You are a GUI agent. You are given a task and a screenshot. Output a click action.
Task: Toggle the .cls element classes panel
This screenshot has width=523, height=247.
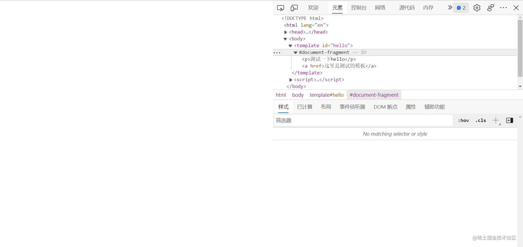click(x=480, y=120)
